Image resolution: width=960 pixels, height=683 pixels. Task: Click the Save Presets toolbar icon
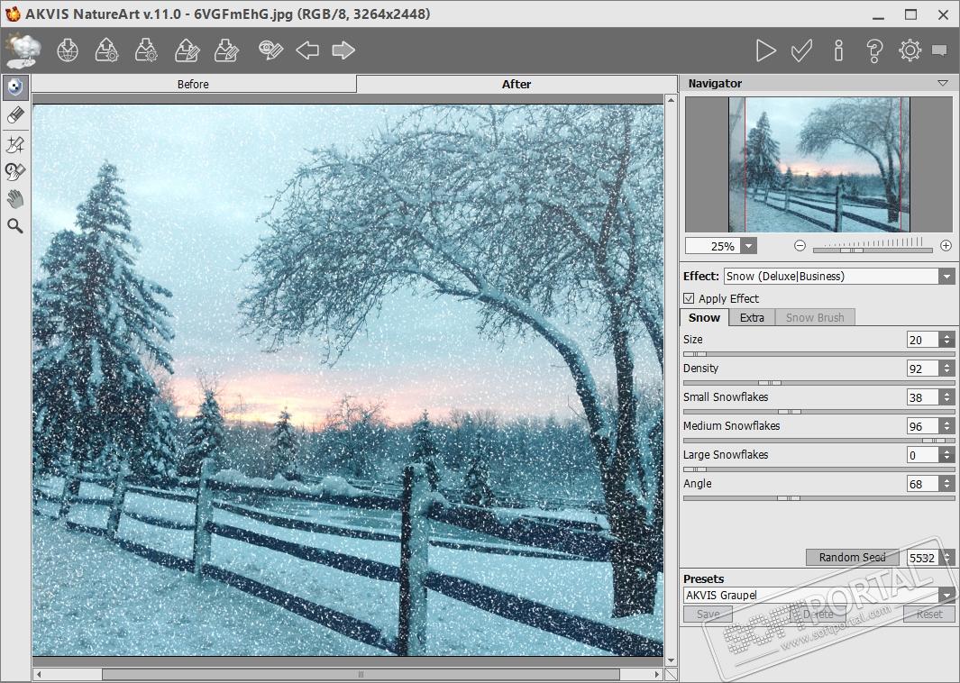[226, 50]
